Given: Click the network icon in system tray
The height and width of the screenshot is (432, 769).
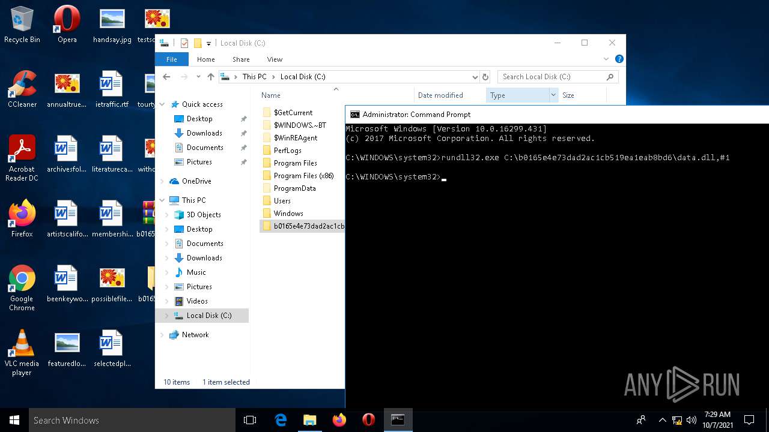Looking at the screenshot, I should [677, 420].
